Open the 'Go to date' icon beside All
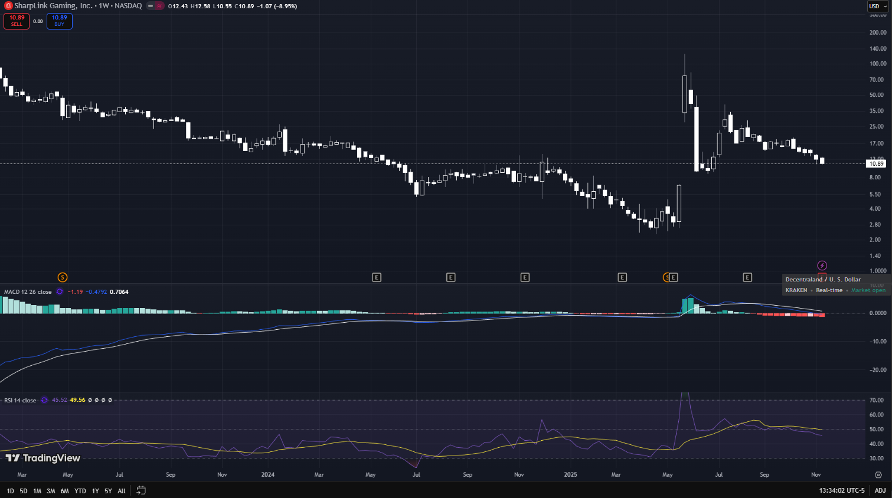892x498 pixels. (141, 490)
